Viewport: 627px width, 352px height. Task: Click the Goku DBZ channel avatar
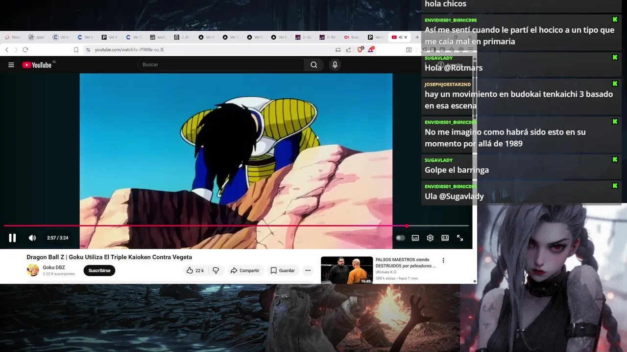[33, 270]
